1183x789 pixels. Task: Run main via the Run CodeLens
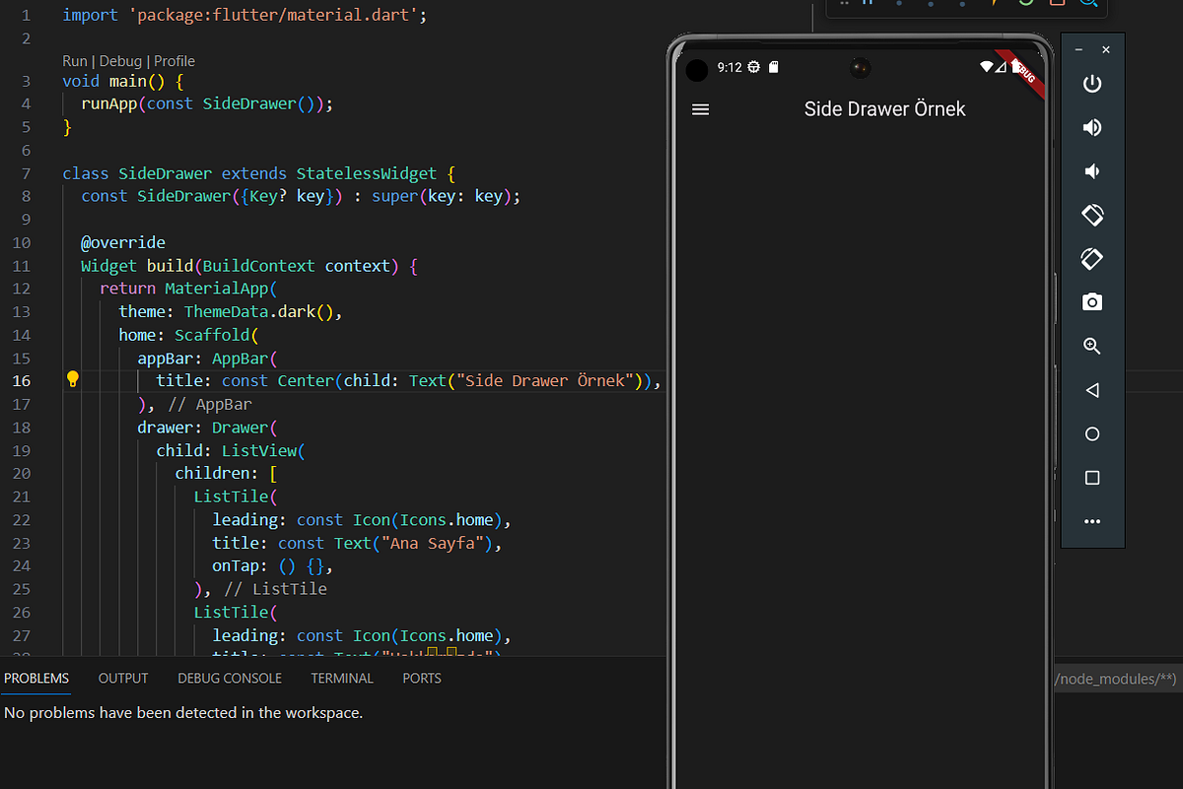point(74,60)
